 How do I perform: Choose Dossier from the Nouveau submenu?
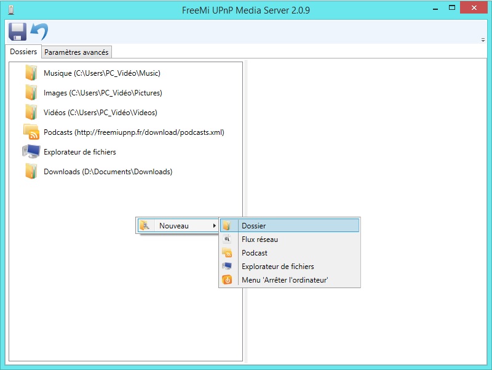tap(253, 226)
